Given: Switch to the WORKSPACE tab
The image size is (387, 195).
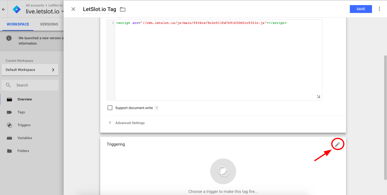Looking at the screenshot, I should pos(18,24).
